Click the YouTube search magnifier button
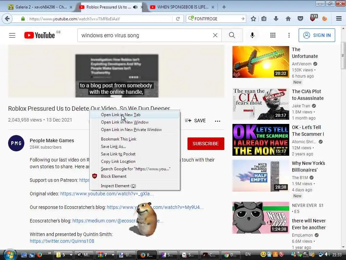346x260 pixels. point(232,35)
